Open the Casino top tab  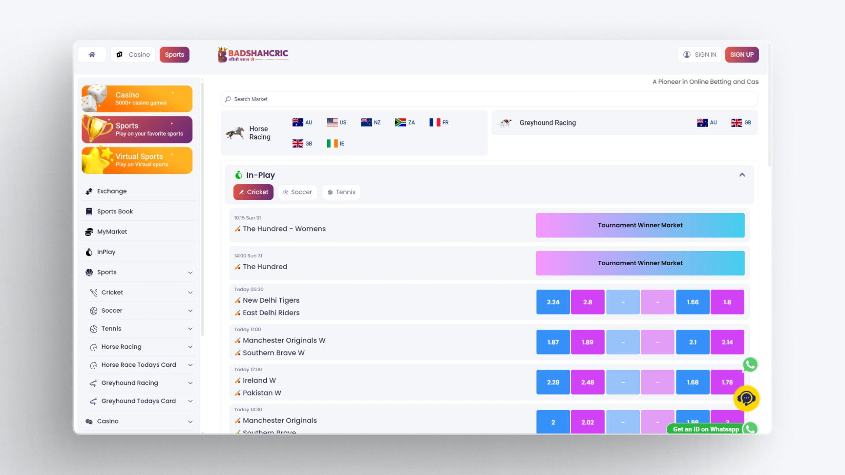[133, 55]
